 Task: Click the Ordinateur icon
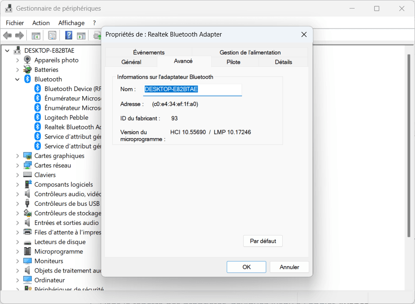[28, 280]
